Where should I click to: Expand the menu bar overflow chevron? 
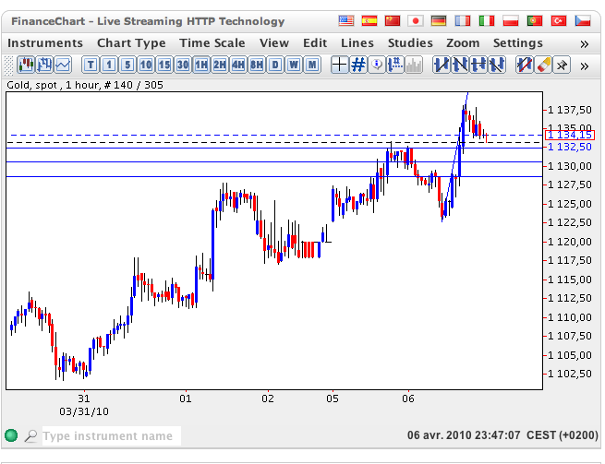point(584,43)
